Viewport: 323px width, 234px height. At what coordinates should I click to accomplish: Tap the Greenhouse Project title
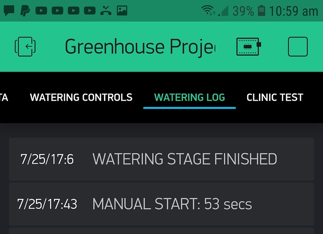[140, 47]
